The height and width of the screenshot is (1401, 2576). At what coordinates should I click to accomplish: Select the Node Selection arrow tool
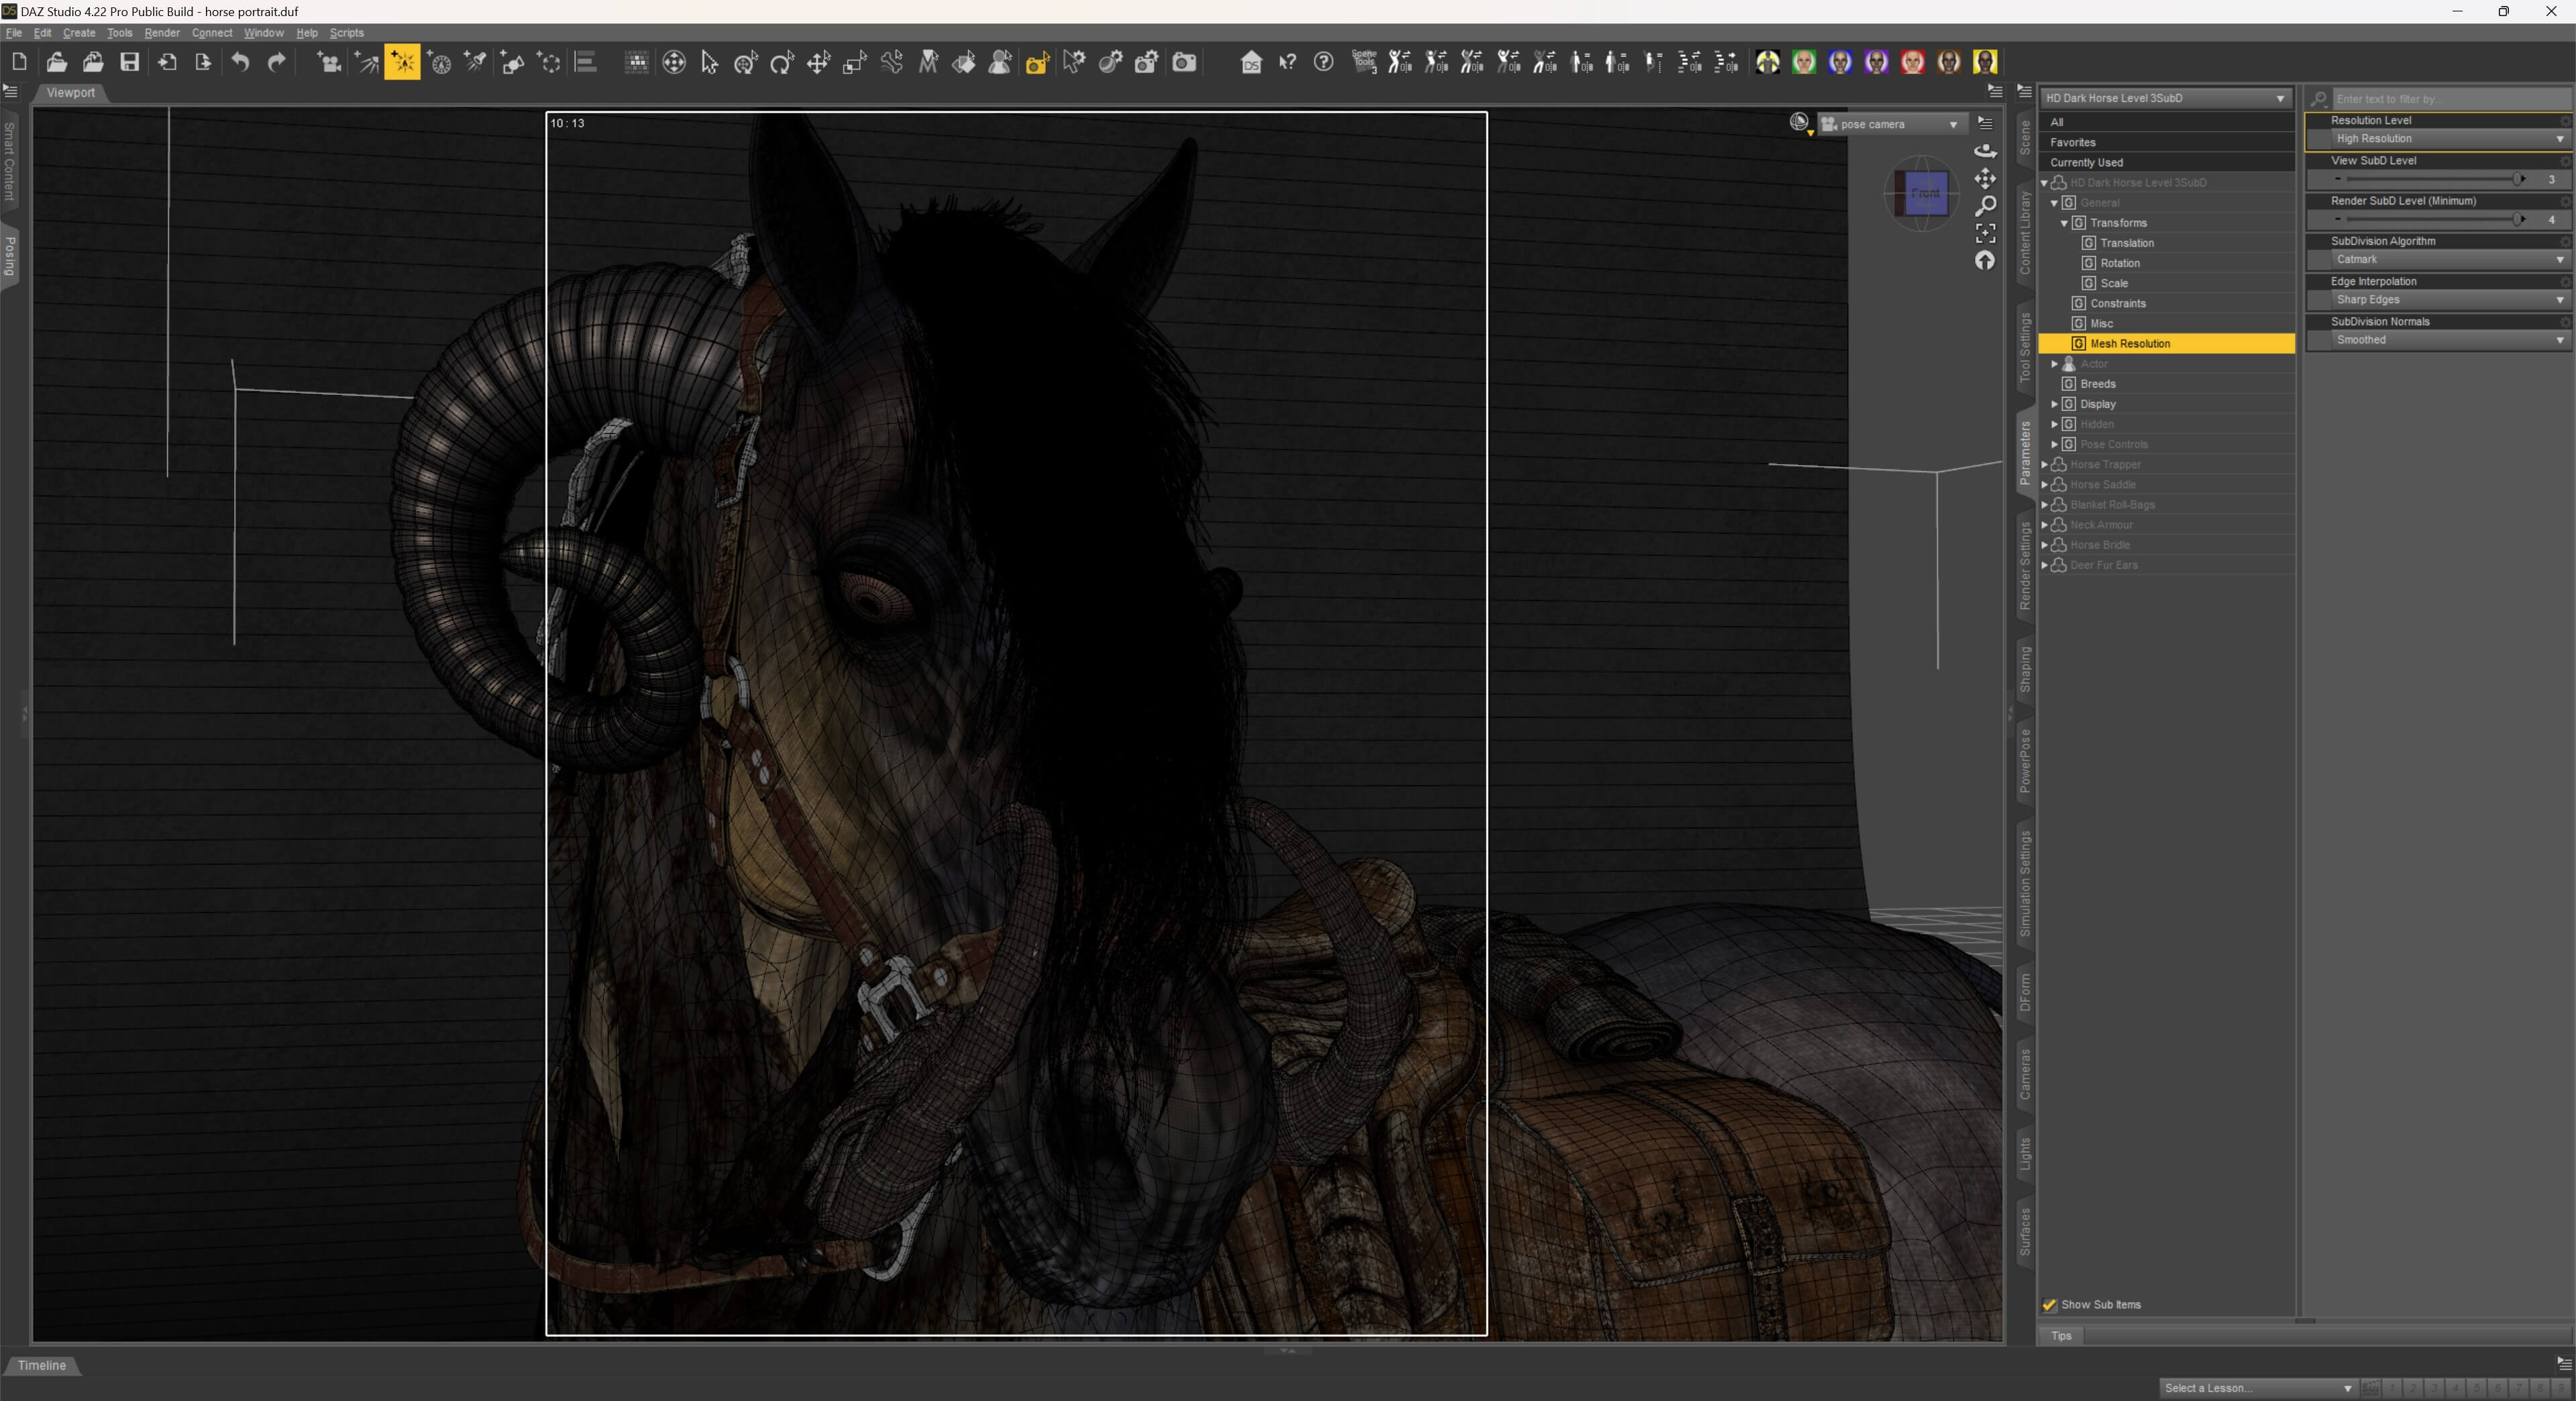coord(710,62)
